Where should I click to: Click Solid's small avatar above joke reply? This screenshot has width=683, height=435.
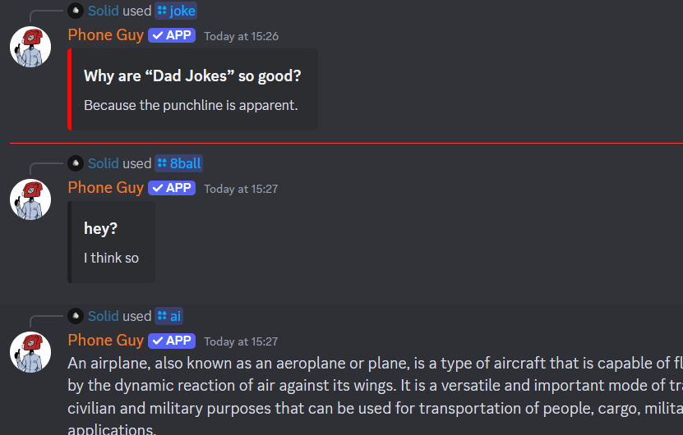(76, 11)
